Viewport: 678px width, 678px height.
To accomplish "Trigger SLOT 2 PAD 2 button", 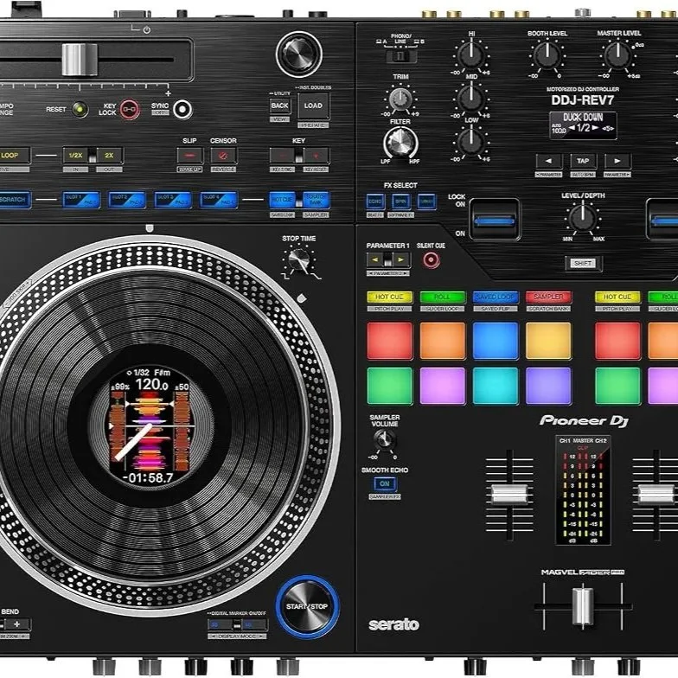I will (126, 201).
